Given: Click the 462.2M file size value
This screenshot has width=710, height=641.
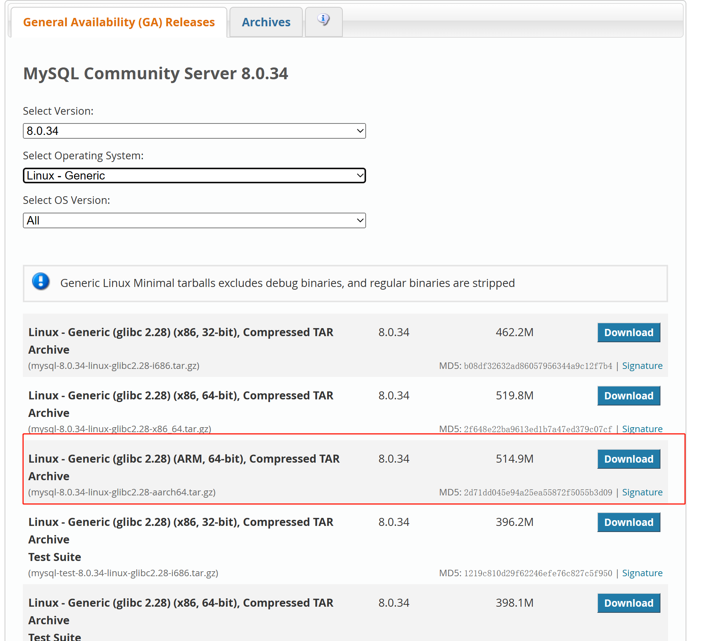Looking at the screenshot, I should 514,332.
